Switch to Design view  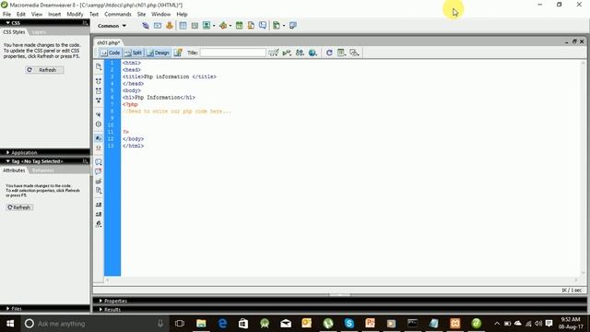click(159, 53)
